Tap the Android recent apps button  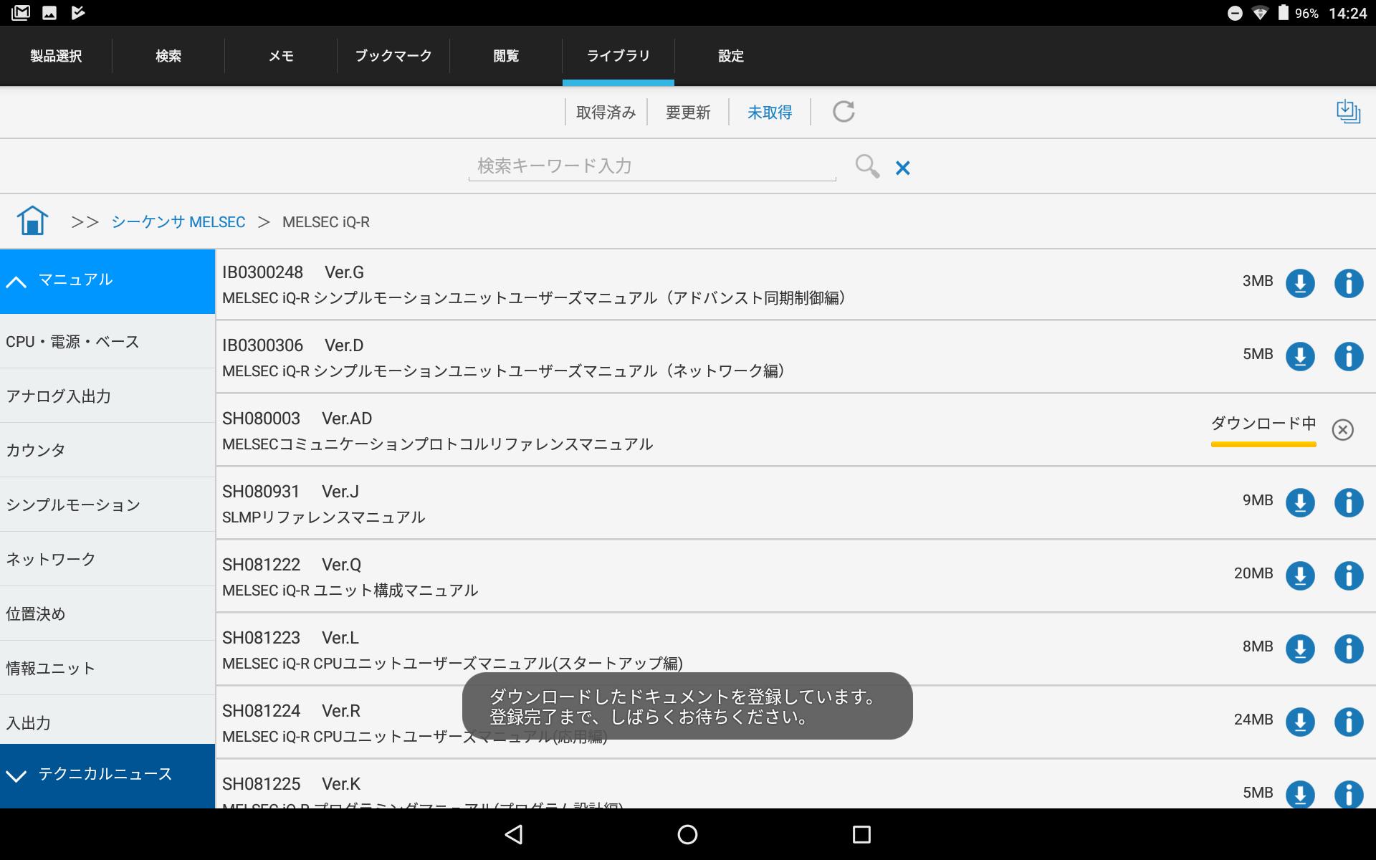tap(861, 834)
